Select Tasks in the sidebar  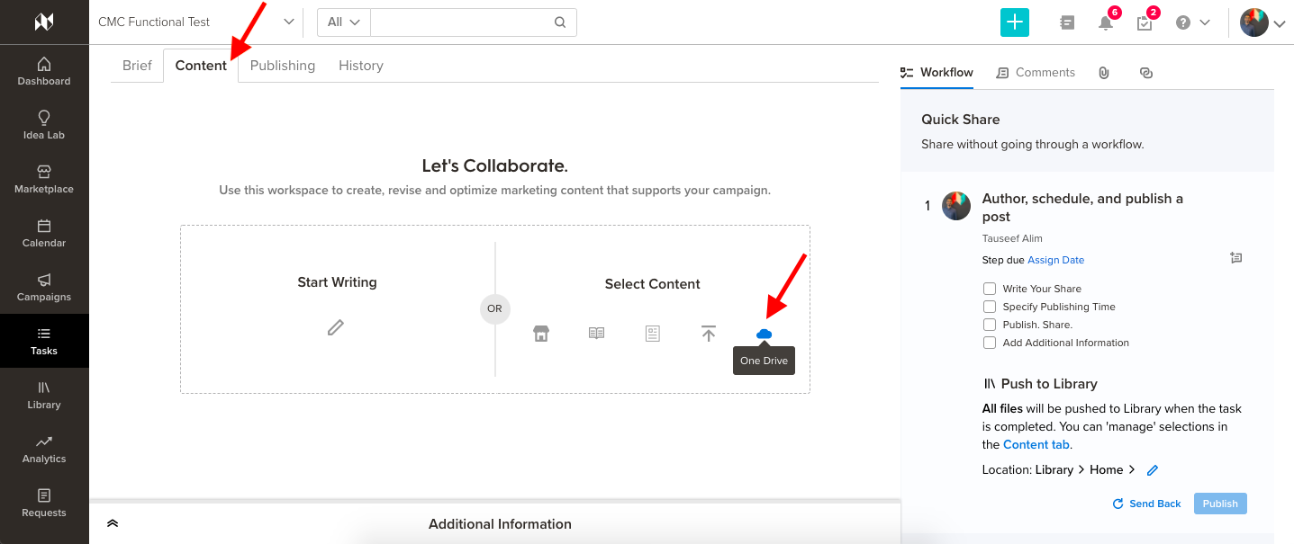(x=44, y=341)
